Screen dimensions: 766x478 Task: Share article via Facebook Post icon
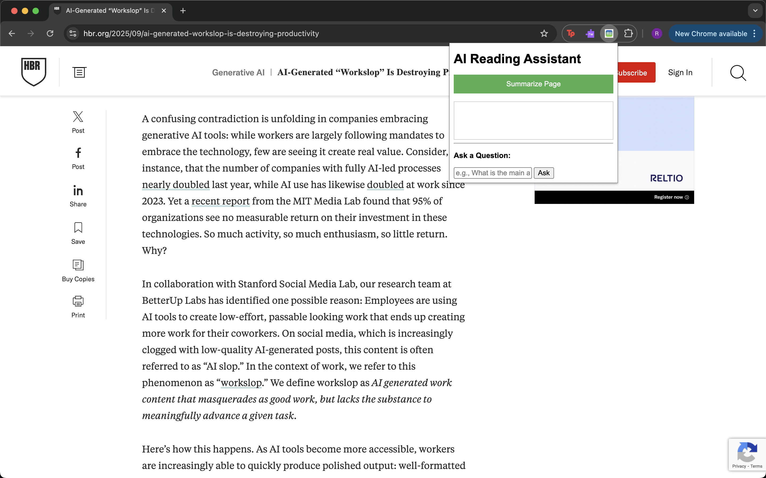coord(78,153)
